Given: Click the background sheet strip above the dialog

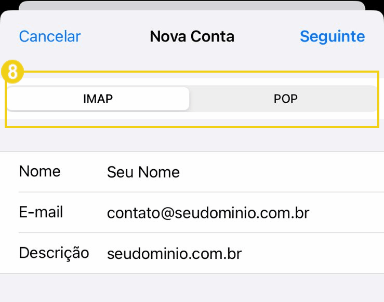Looking at the screenshot, I should pos(192,6).
